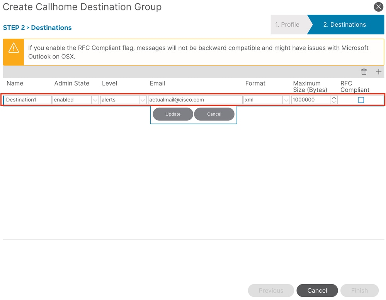Click the increment arrow on Maximum Size
The height and width of the screenshot is (300, 386).
tap(334, 97)
